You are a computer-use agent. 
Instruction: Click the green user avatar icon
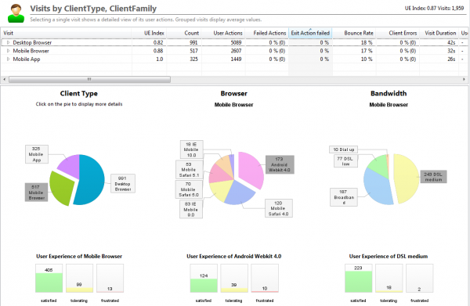click(16, 13)
